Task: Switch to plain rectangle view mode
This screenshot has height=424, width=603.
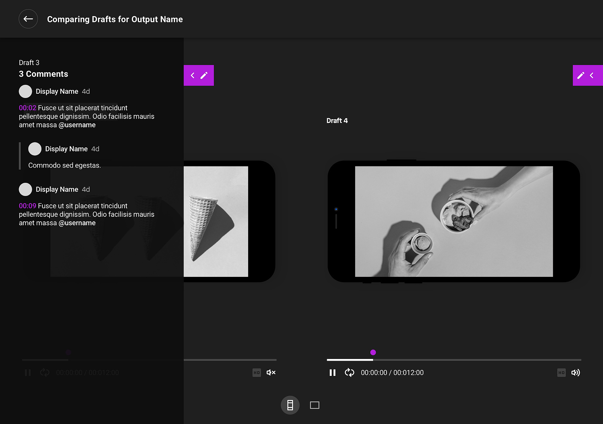Action: 315,405
